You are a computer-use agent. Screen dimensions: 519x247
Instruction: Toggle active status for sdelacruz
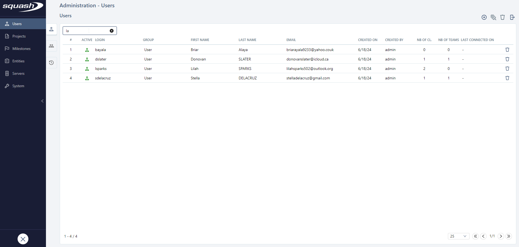pyautogui.click(x=87, y=78)
